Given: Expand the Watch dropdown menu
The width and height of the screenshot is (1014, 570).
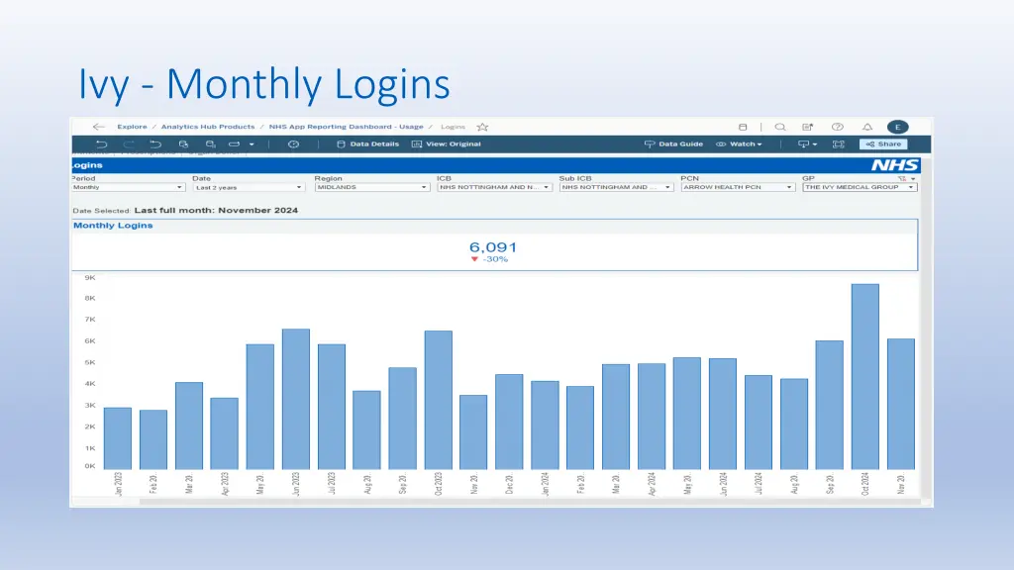Looking at the screenshot, I should coord(739,144).
